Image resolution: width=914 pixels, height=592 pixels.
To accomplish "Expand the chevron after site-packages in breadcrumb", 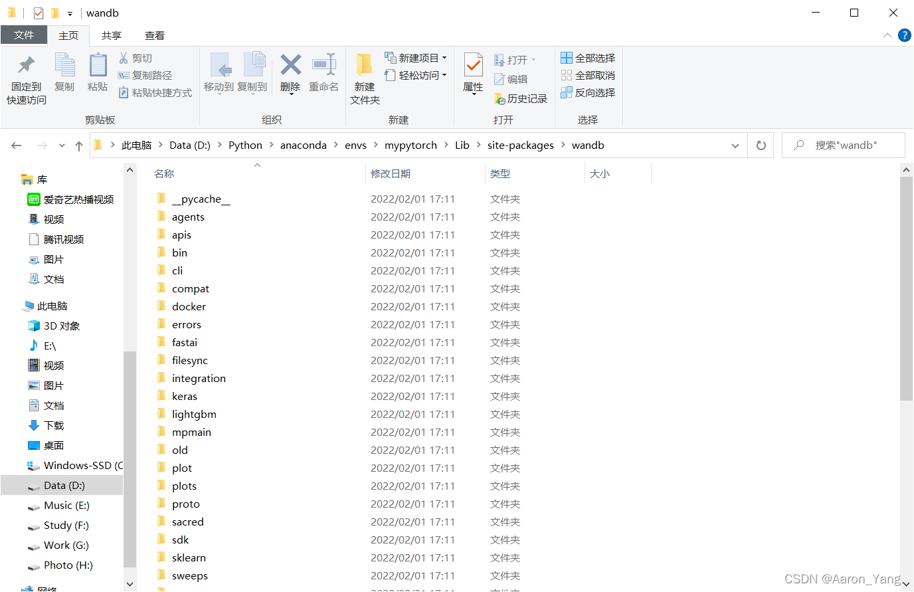I will [563, 146].
